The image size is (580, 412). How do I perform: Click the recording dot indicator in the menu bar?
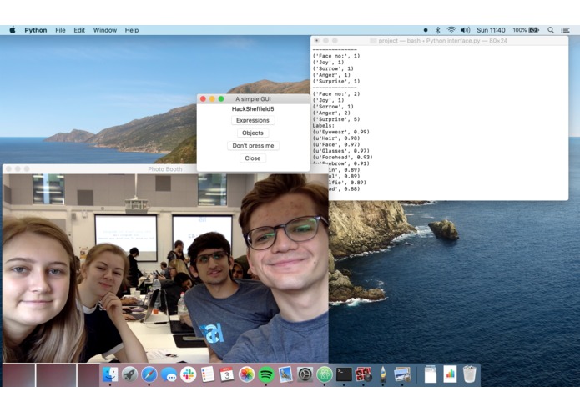pyautogui.click(x=426, y=30)
